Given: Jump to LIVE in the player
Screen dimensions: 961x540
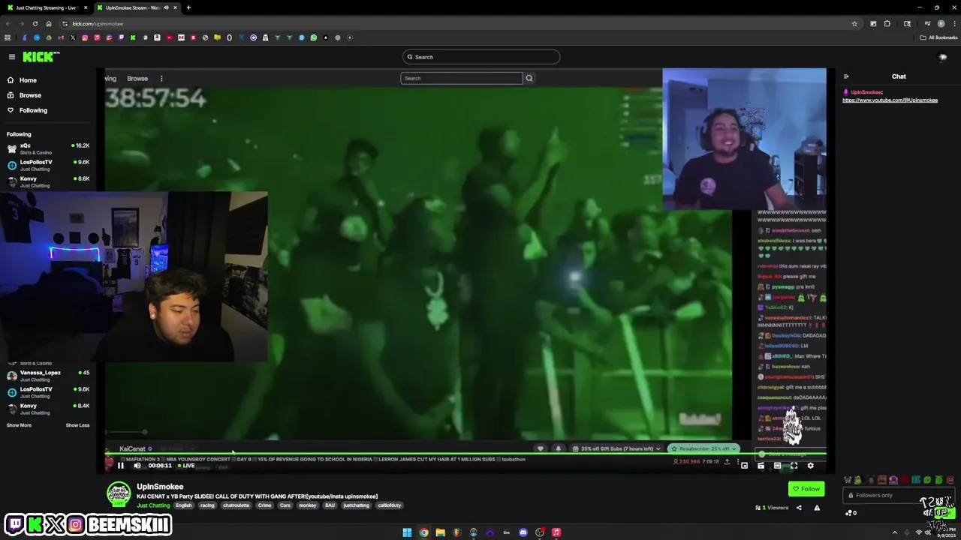Looking at the screenshot, I should click(186, 466).
